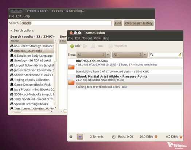Open first Show All filter dropdown

pyautogui.click(x=93, y=55)
